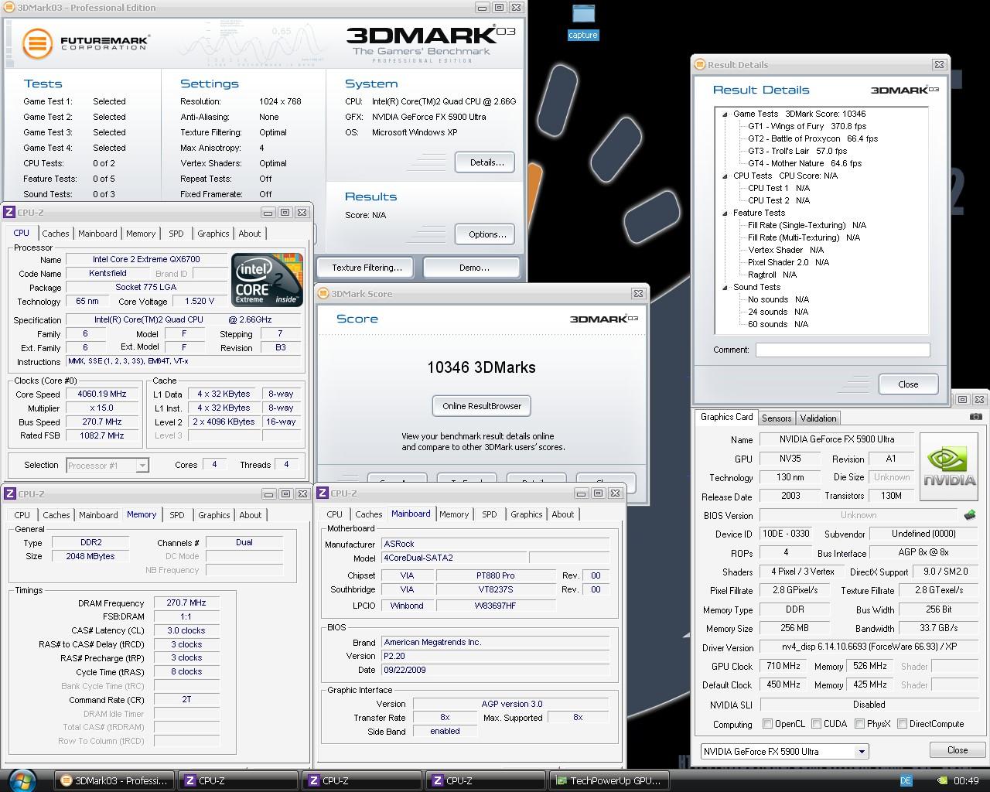Toggle the DirectCompute checkbox
Image resolution: width=990 pixels, height=792 pixels.
pos(902,724)
